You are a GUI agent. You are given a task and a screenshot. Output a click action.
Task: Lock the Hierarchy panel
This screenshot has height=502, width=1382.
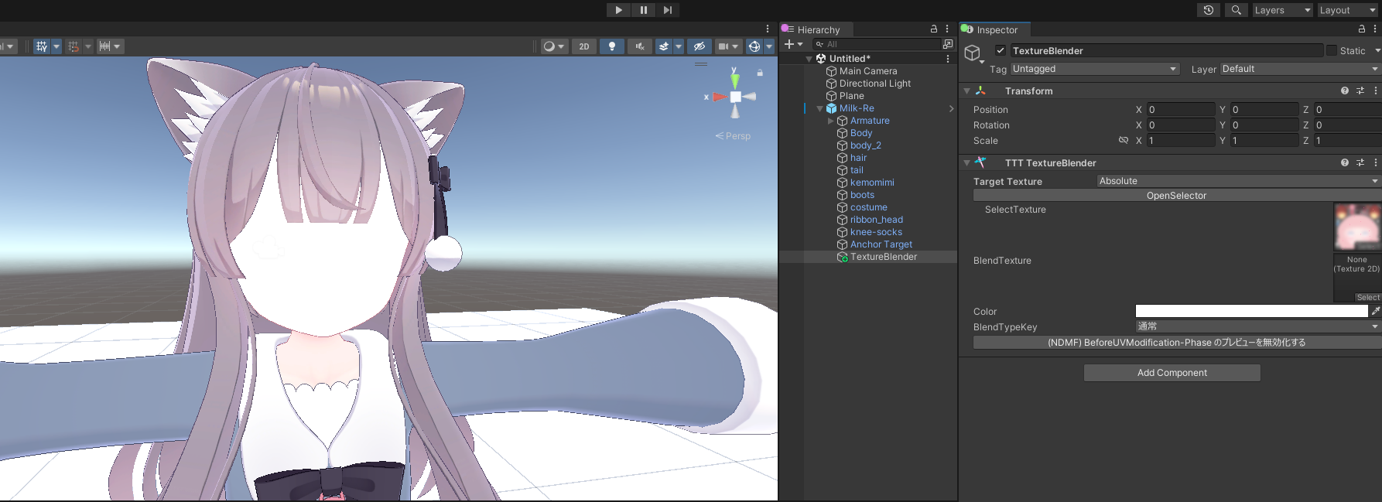click(934, 29)
